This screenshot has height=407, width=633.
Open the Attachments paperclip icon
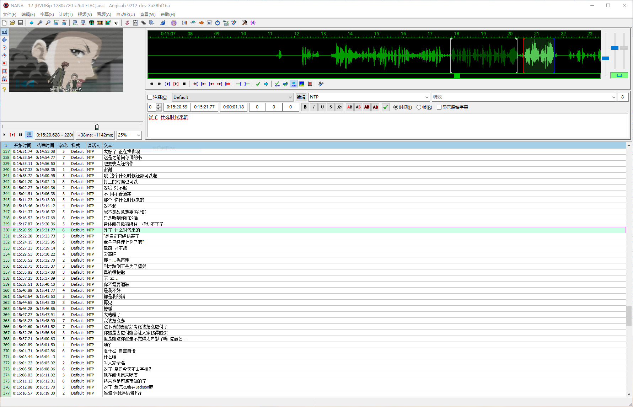(144, 23)
